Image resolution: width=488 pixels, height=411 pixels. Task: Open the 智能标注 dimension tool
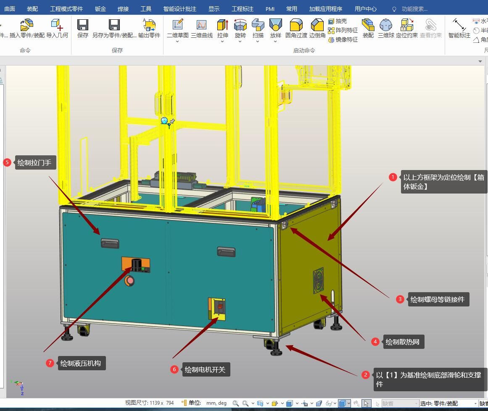pos(459,26)
